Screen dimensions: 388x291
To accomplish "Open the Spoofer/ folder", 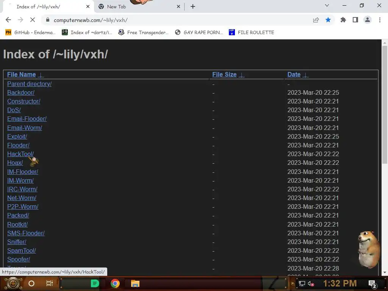I will point(19,259).
